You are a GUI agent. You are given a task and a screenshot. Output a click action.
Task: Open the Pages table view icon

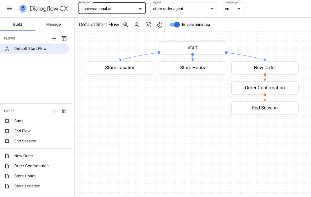pos(64,111)
